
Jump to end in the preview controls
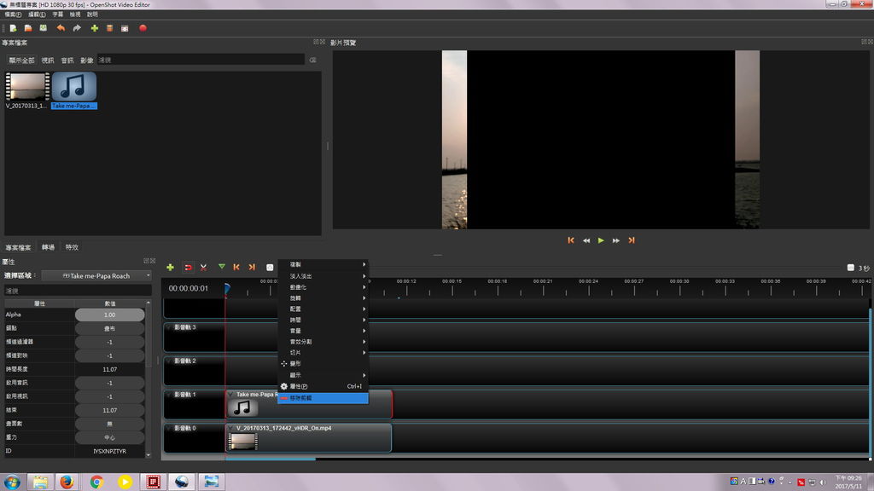632,240
